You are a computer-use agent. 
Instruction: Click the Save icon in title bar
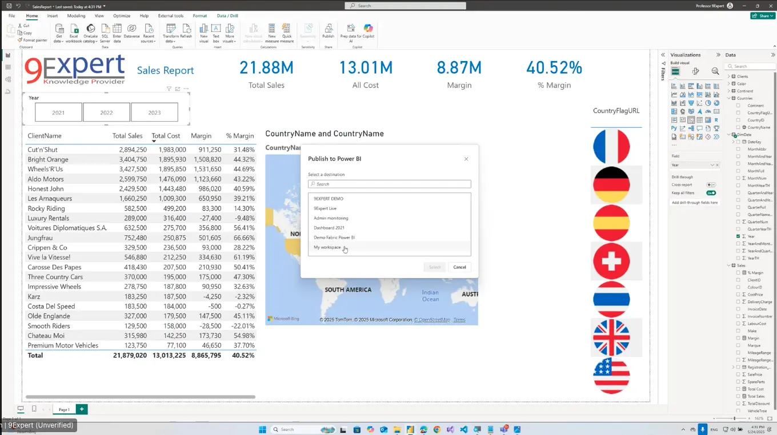click(9, 6)
